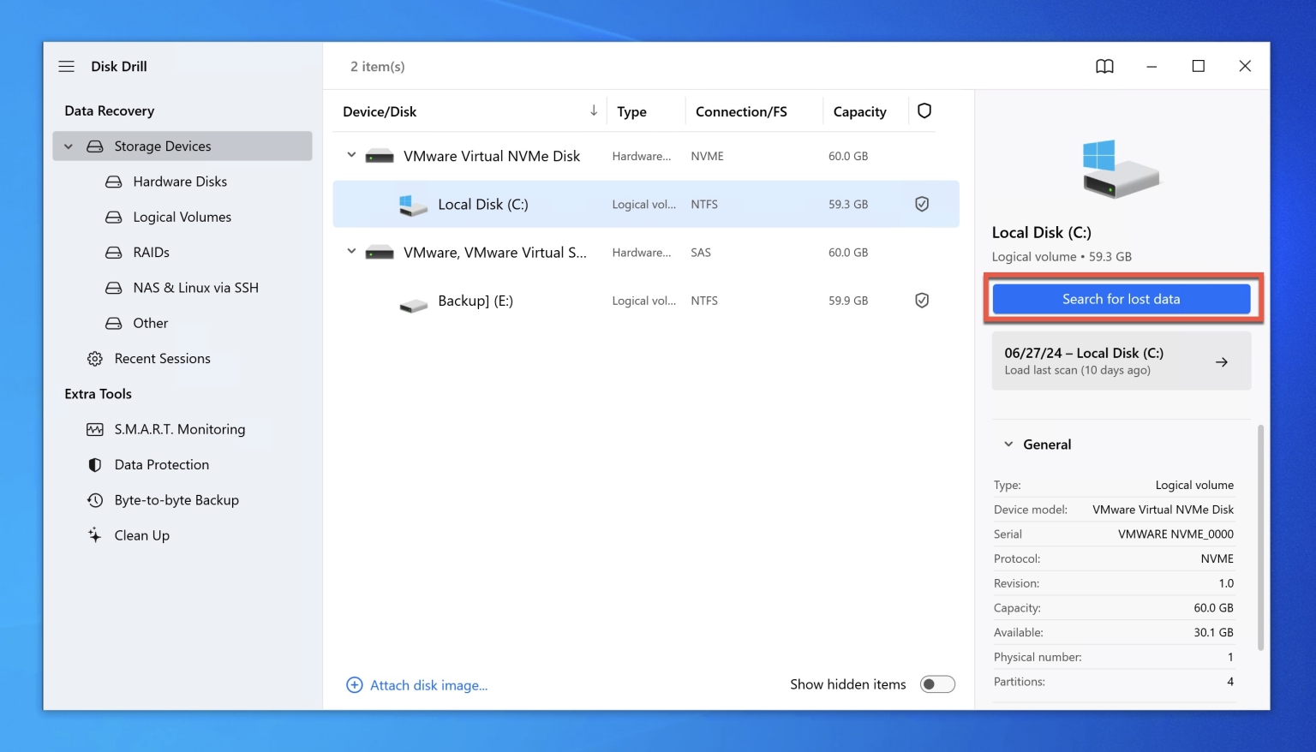Click the Windows drive icon for Local Disk
Screen dimensions: 1316x752
(413, 204)
